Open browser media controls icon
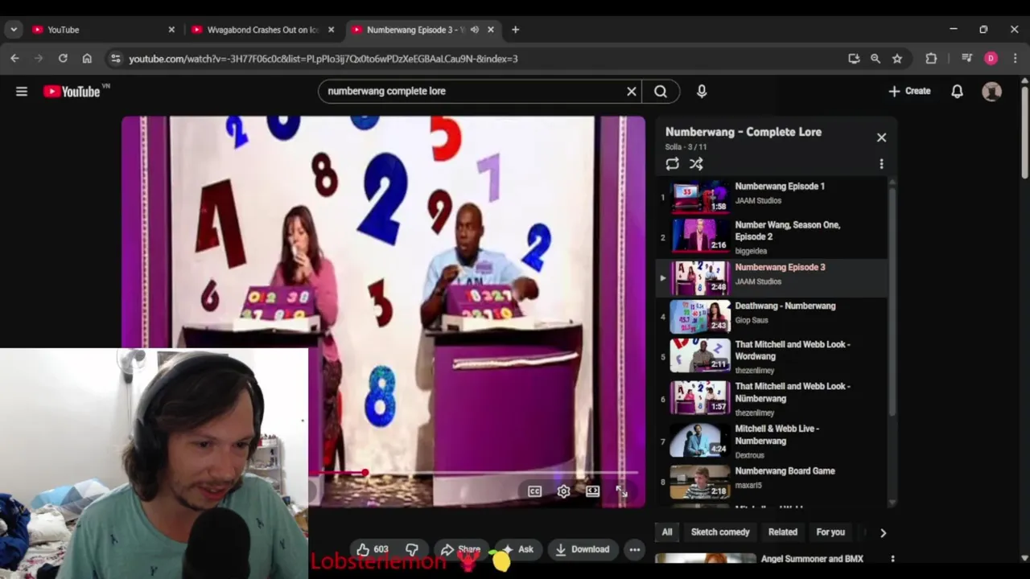Viewport: 1030px width, 579px height. (x=967, y=59)
